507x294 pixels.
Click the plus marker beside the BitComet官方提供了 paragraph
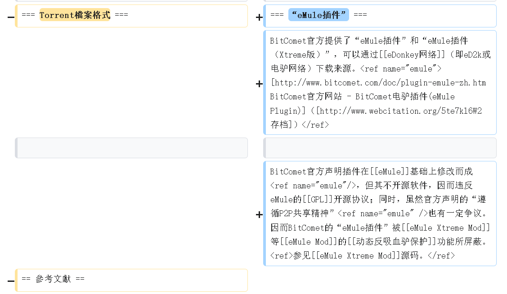pos(259,84)
